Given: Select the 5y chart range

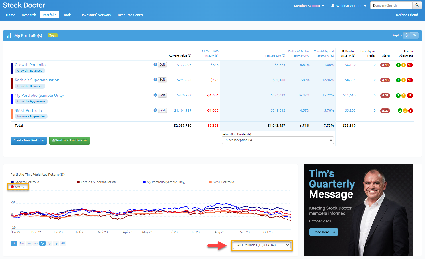Looking at the screenshot, I should point(56,243).
